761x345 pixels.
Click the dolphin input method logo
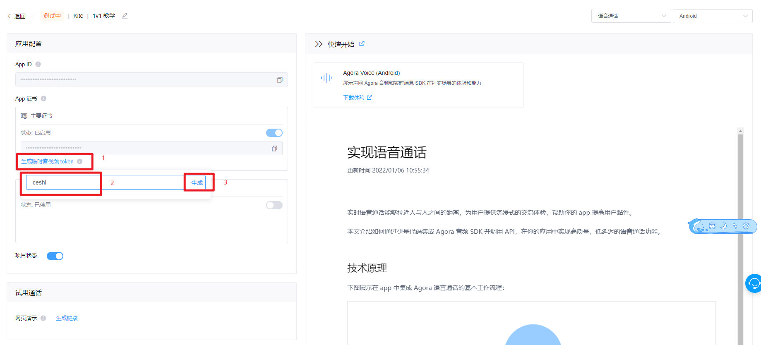(x=697, y=226)
